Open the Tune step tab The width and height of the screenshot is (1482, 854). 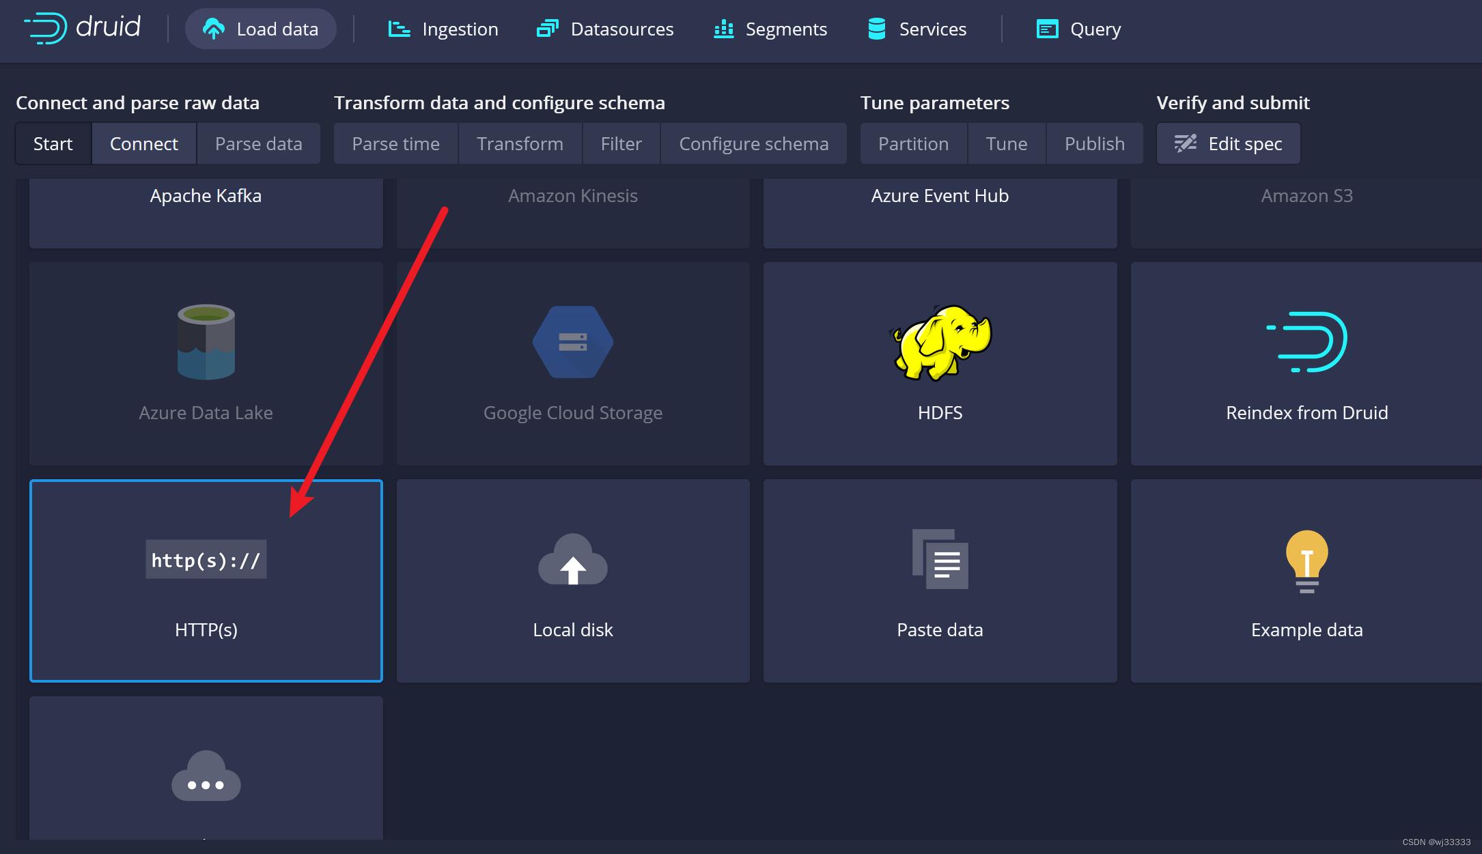coord(1007,143)
